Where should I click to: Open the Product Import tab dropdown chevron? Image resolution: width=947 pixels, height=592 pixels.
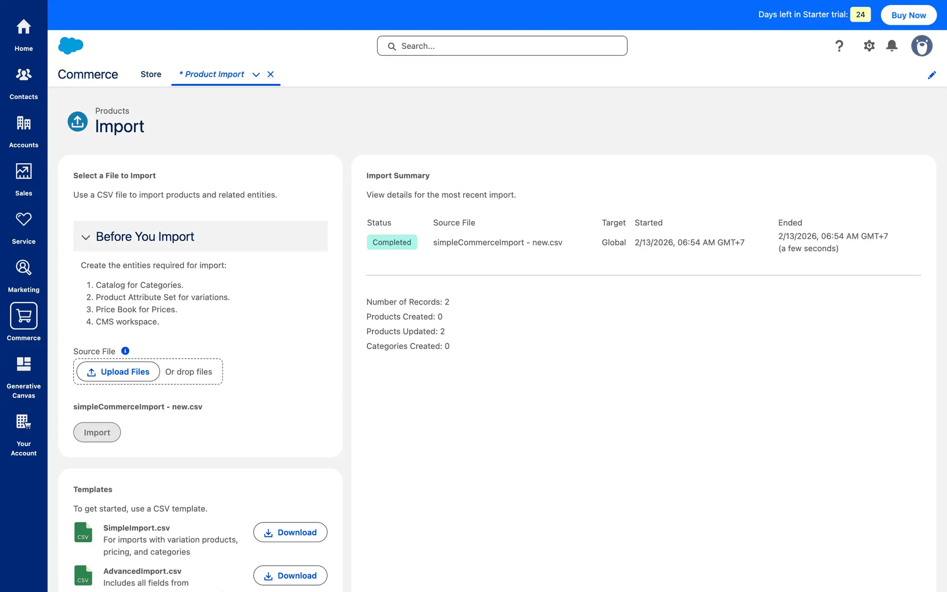click(x=256, y=74)
